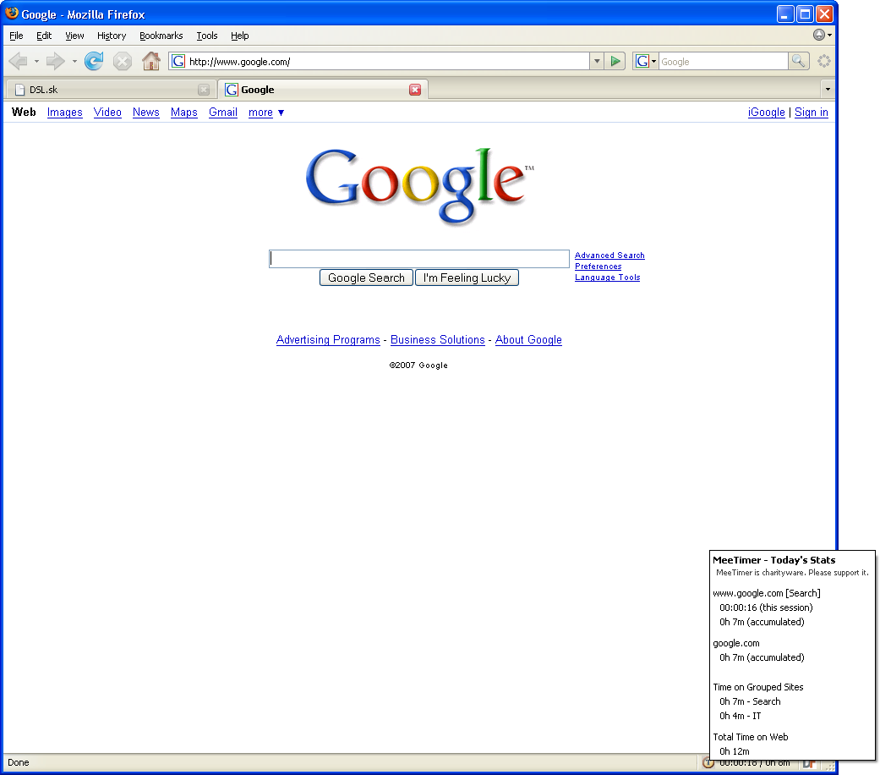Go forward using the Forward arrow
The width and height of the screenshot is (880, 775).
click(x=56, y=61)
